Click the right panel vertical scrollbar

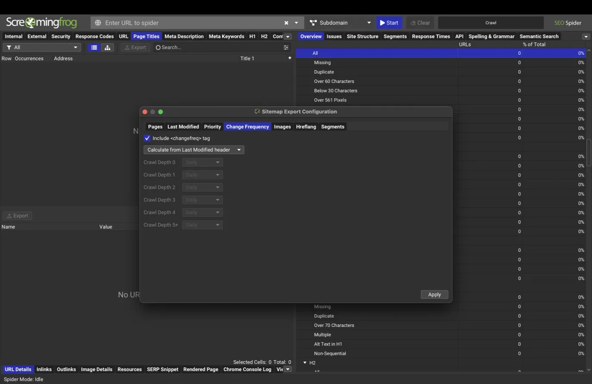coord(589,153)
